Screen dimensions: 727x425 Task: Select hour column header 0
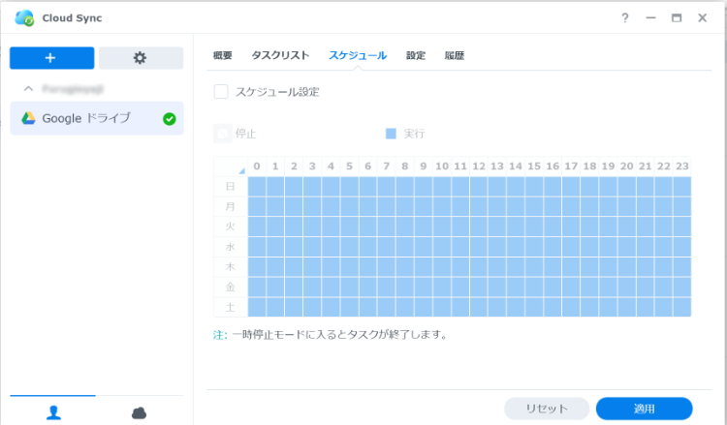257,167
